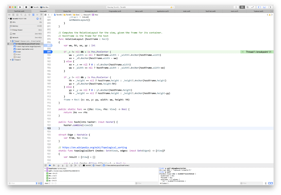Screen dimensions: 281x195
Task: Open the Report navigator
Action: 41,15
